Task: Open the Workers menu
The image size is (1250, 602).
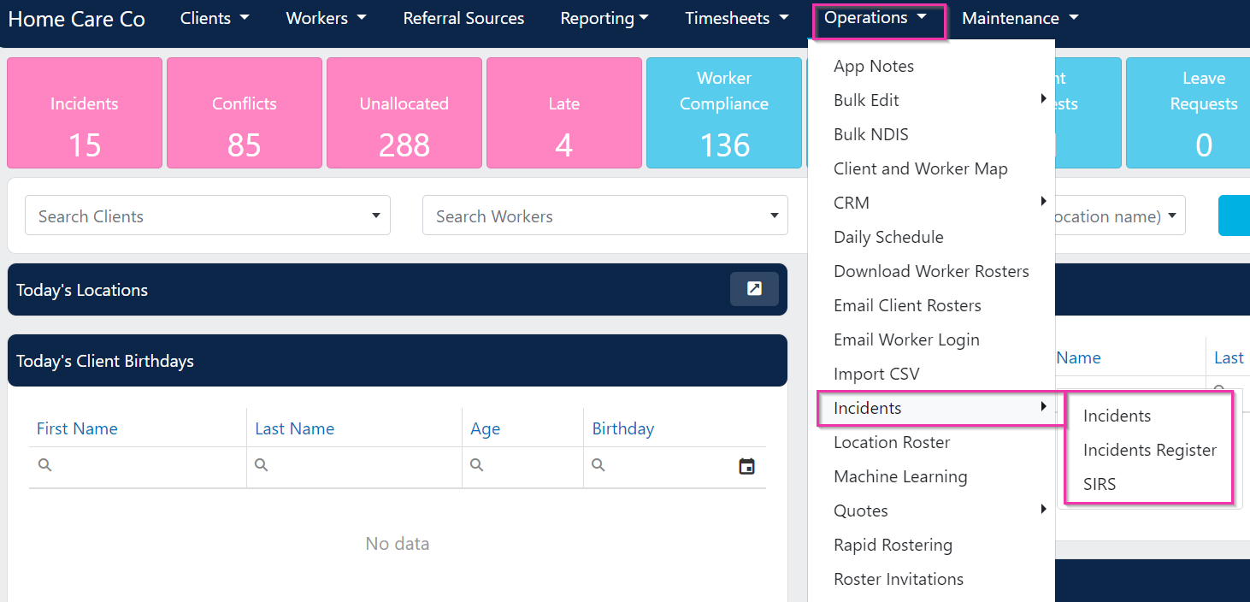Action: point(326,18)
